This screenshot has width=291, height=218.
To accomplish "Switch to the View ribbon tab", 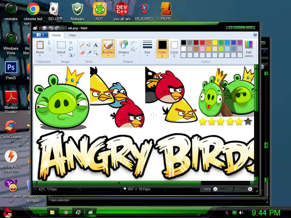I will pos(72,35).
